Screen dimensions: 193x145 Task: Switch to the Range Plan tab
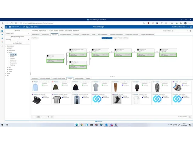pyautogui.click(x=46, y=34)
